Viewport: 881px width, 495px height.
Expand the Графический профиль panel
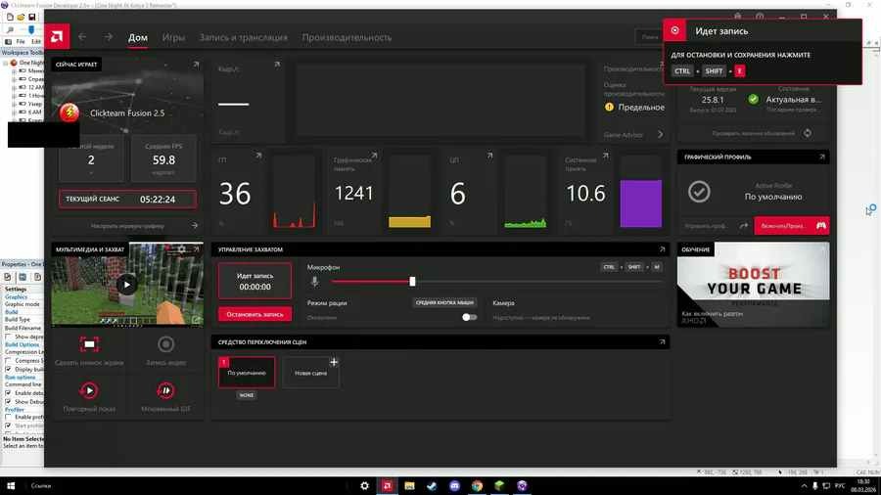(x=822, y=157)
